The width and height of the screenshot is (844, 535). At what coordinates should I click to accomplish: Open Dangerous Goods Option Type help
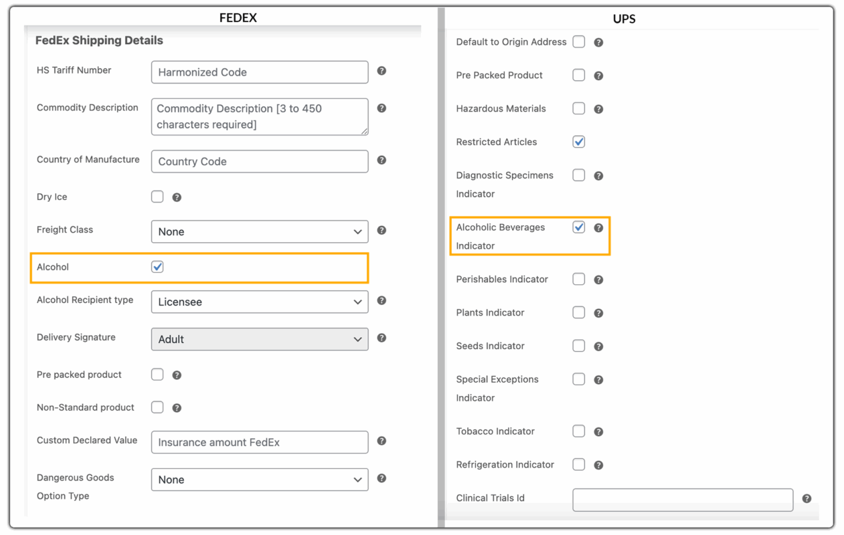pos(382,479)
